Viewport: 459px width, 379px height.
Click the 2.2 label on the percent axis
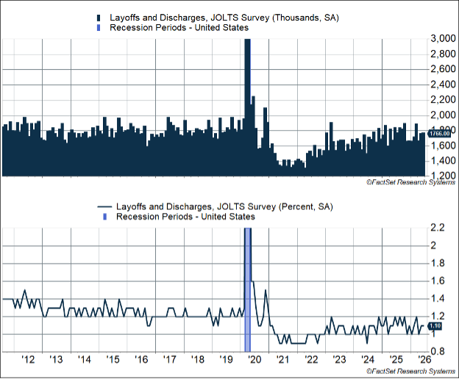[x=438, y=228]
